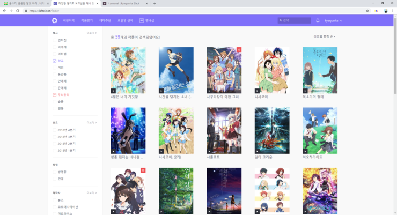Close the first browser tab
This screenshot has width=397, height=215.
(48, 4)
